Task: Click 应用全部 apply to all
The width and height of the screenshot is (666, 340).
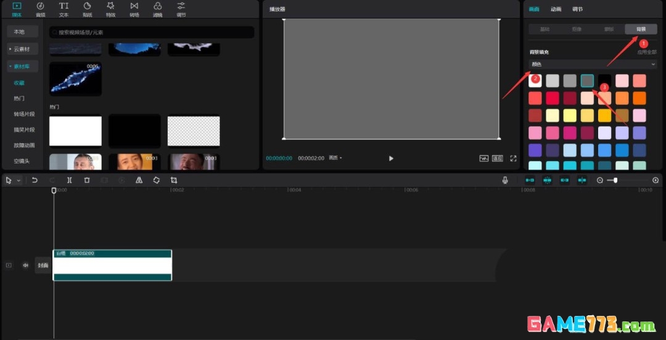Action: point(646,52)
